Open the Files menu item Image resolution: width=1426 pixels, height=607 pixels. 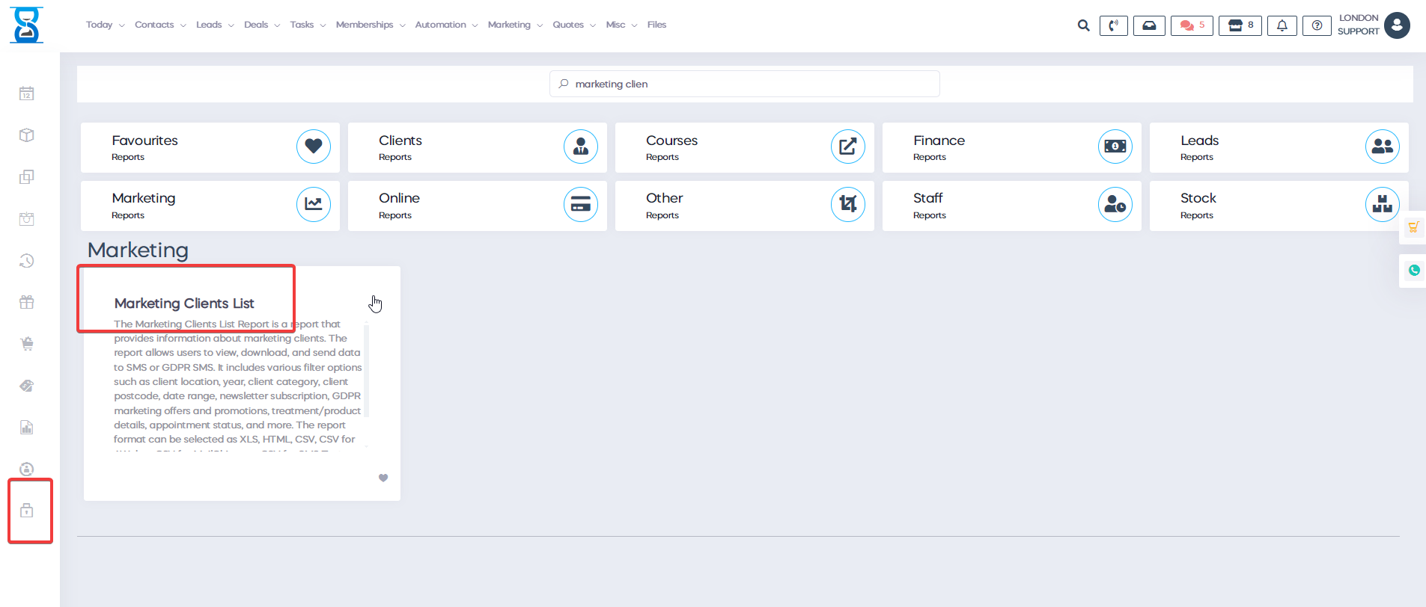tap(656, 25)
